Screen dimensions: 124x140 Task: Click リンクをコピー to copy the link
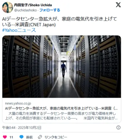tap(56, 137)
